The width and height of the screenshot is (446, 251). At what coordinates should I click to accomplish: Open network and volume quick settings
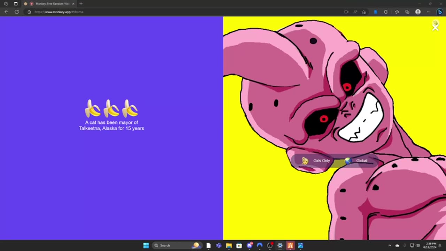415,245
